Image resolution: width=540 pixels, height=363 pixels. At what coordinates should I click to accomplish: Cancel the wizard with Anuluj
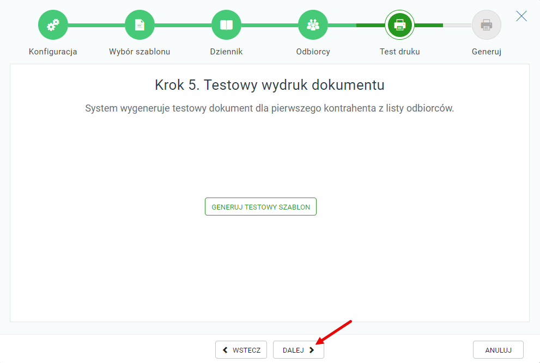(x=499, y=350)
